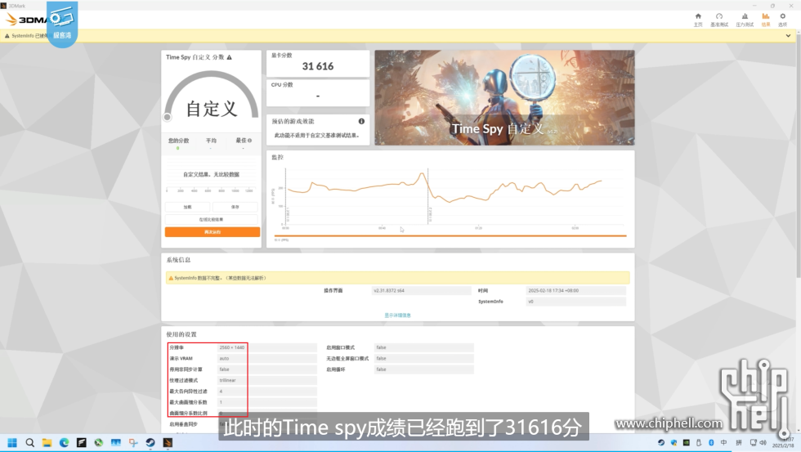Screen dimensions: 801x452
Task: Click the Steam tray icon
Action: [661, 443]
